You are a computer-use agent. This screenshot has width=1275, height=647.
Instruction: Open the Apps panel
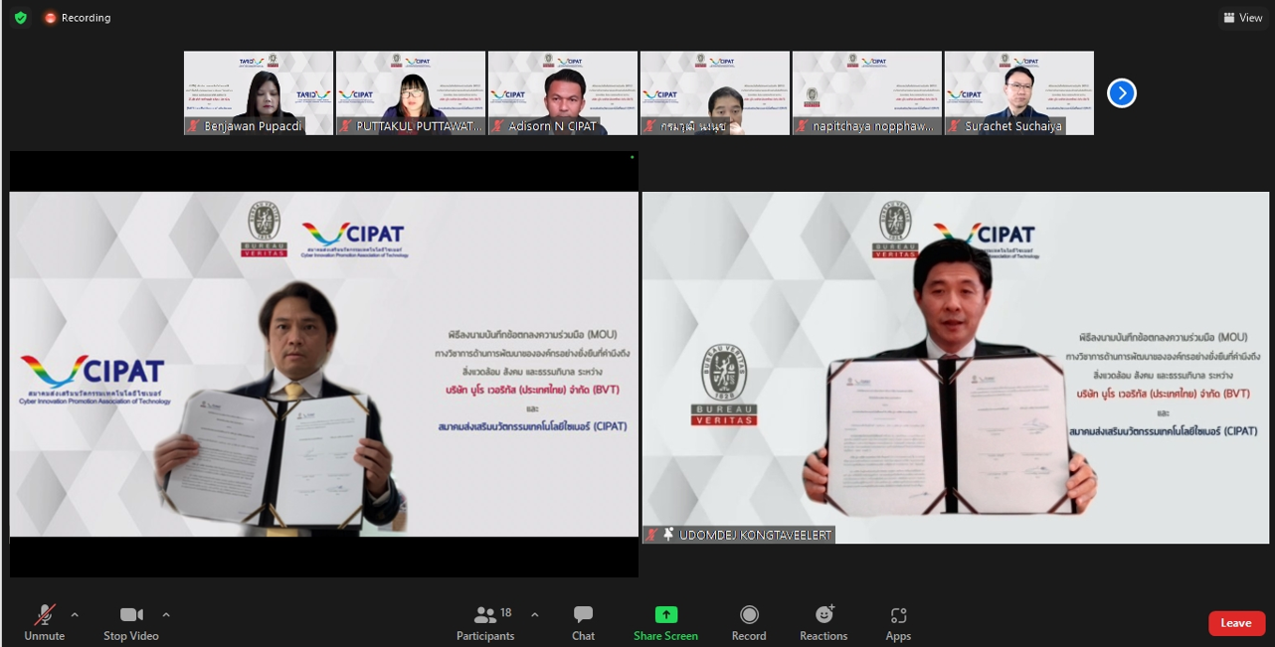tap(898, 623)
